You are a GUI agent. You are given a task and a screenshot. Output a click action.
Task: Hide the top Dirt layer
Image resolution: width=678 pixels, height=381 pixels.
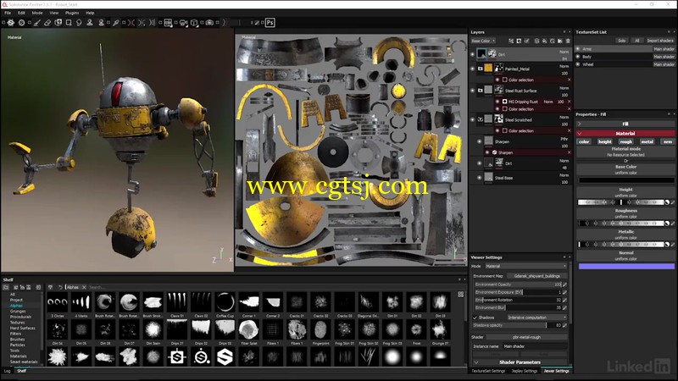(x=473, y=54)
